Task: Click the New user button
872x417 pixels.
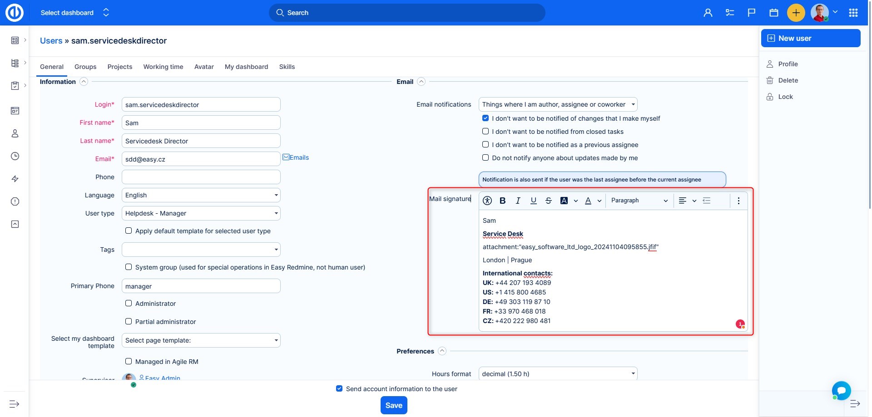Action: (810, 38)
